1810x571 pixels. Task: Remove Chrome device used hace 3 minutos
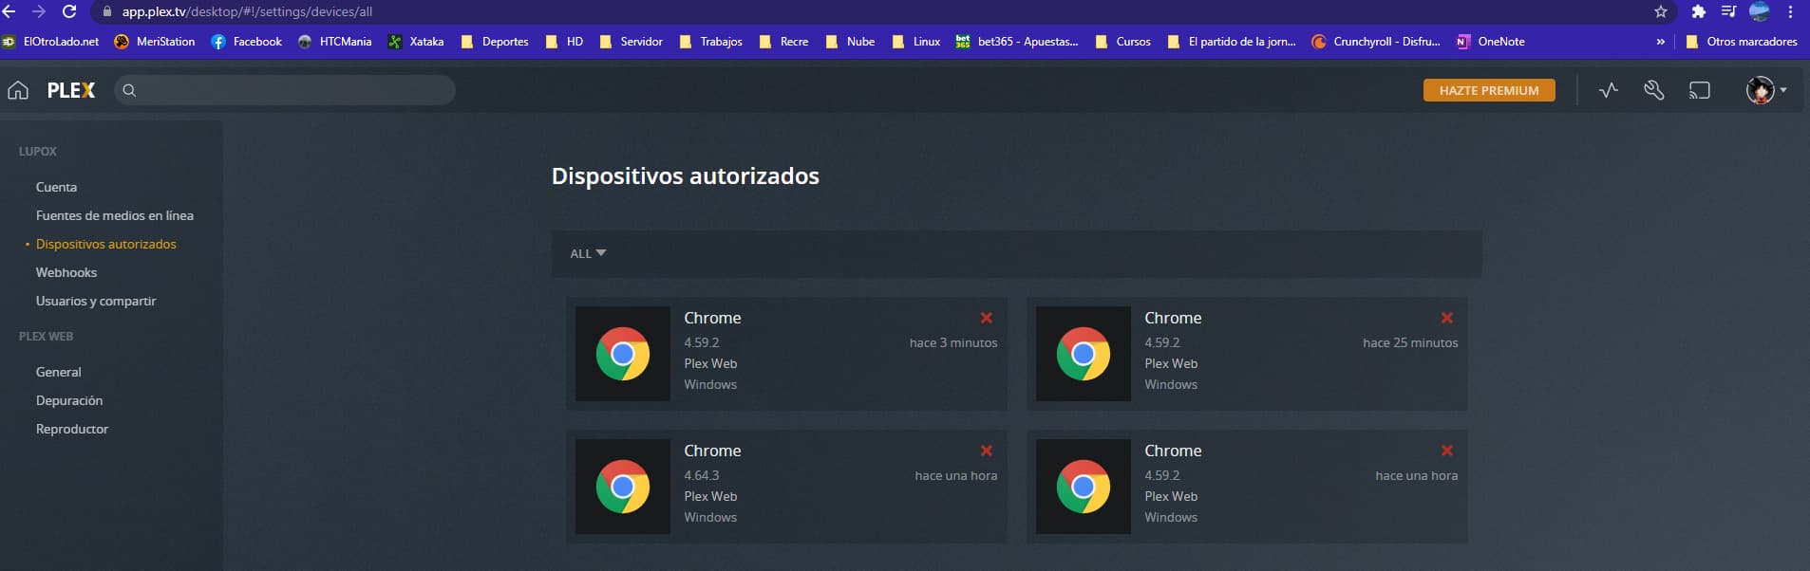tap(987, 318)
